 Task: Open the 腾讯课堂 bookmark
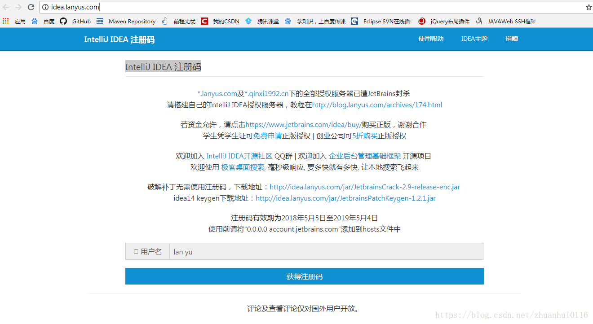click(x=262, y=21)
